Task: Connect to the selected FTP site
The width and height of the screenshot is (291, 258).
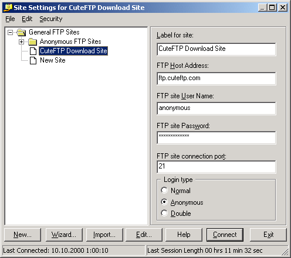Action: pos(225,235)
